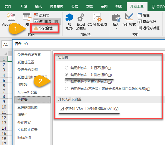Select row header 10
The width and height of the screenshot is (165, 145).
pyautogui.click(x=4, y=107)
